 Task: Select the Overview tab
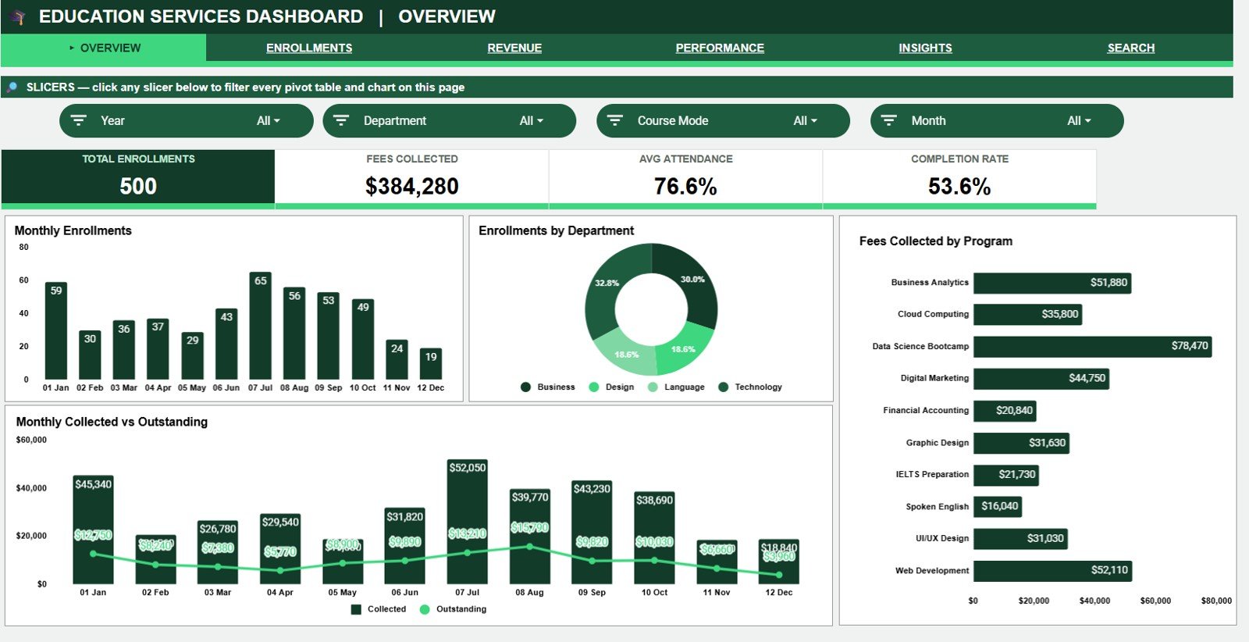(x=104, y=48)
